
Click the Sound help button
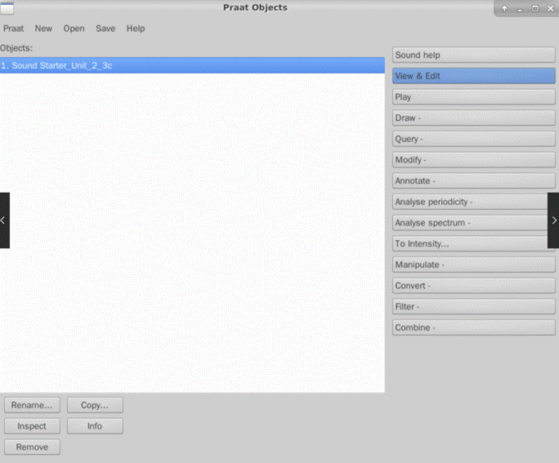(474, 56)
